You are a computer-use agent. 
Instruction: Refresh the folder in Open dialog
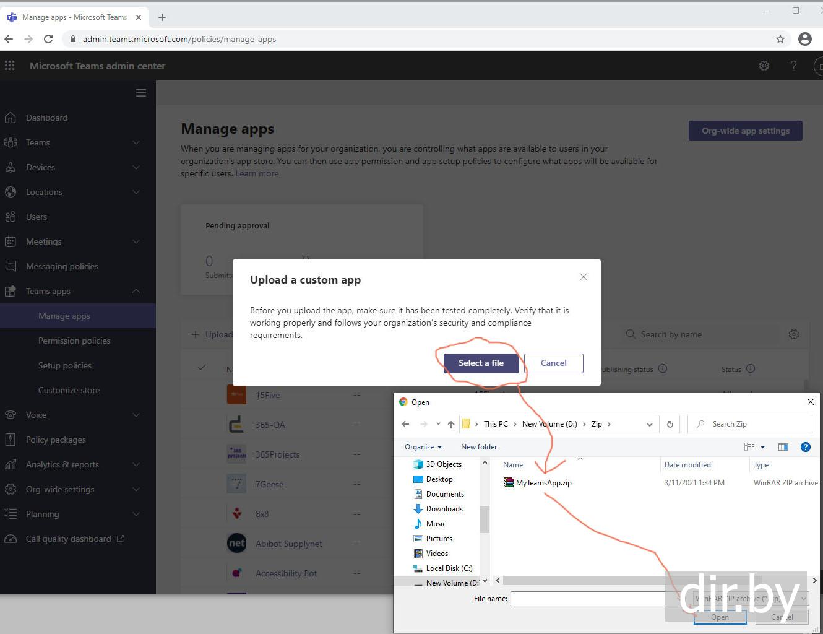coord(670,424)
